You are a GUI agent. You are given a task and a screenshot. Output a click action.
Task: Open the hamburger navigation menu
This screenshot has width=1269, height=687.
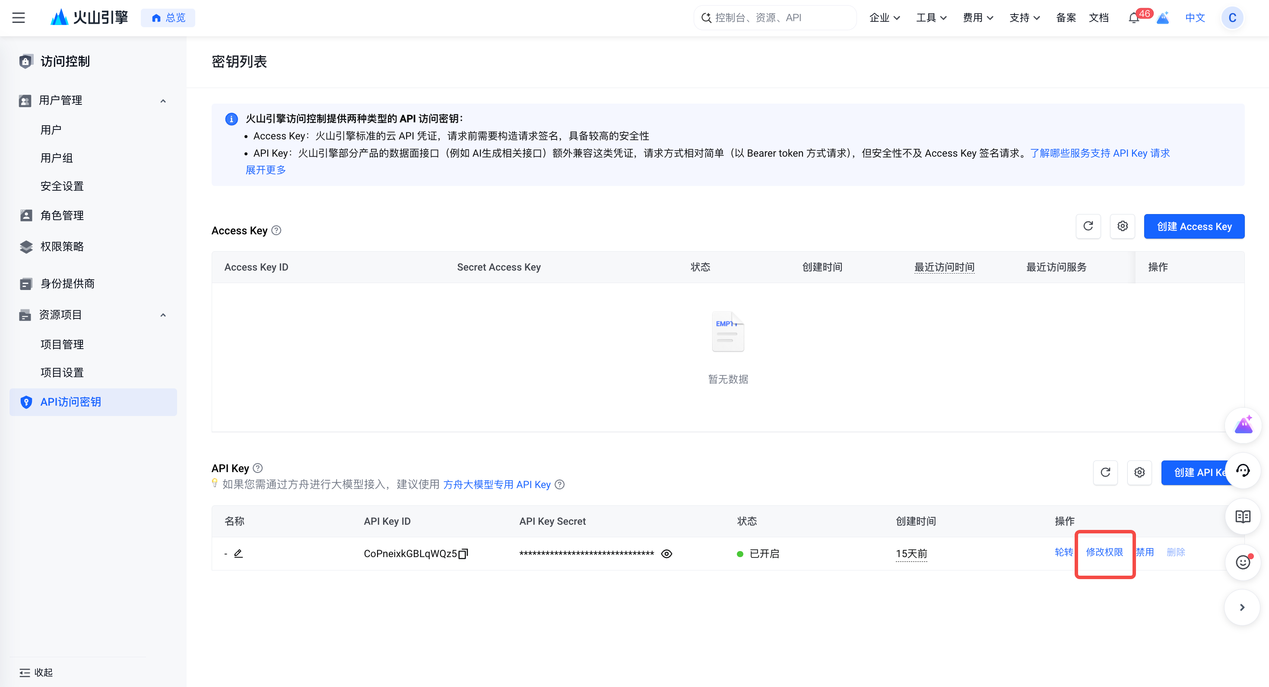point(19,18)
